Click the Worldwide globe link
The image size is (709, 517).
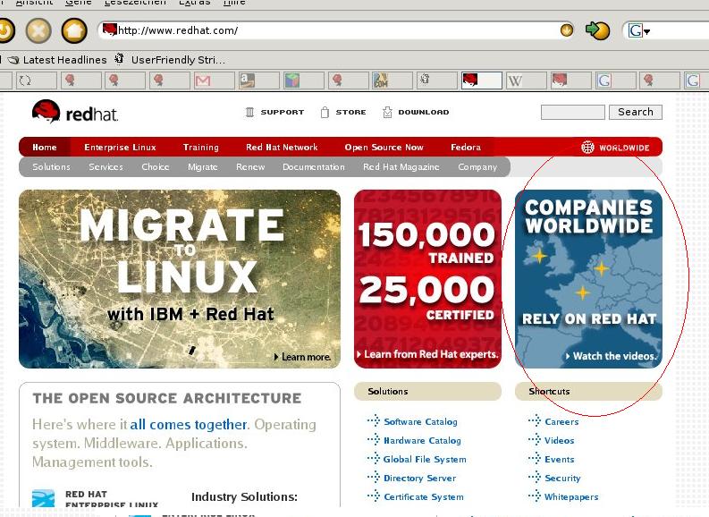[615, 148]
